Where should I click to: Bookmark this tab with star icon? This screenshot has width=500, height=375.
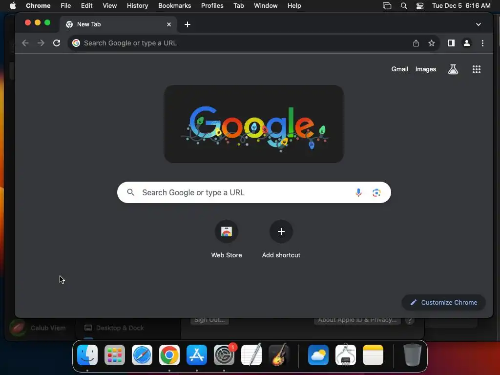pos(432,43)
